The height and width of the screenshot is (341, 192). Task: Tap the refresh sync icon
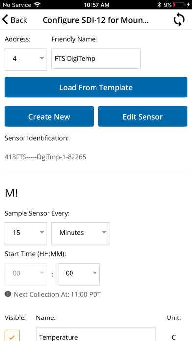179,20
